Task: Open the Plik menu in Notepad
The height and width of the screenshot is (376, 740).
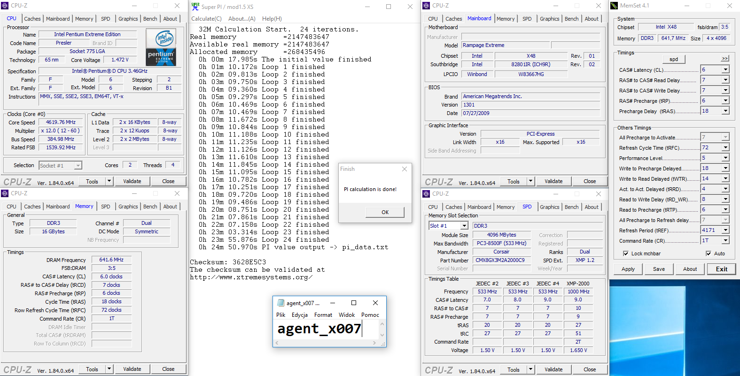Action: 281,315
